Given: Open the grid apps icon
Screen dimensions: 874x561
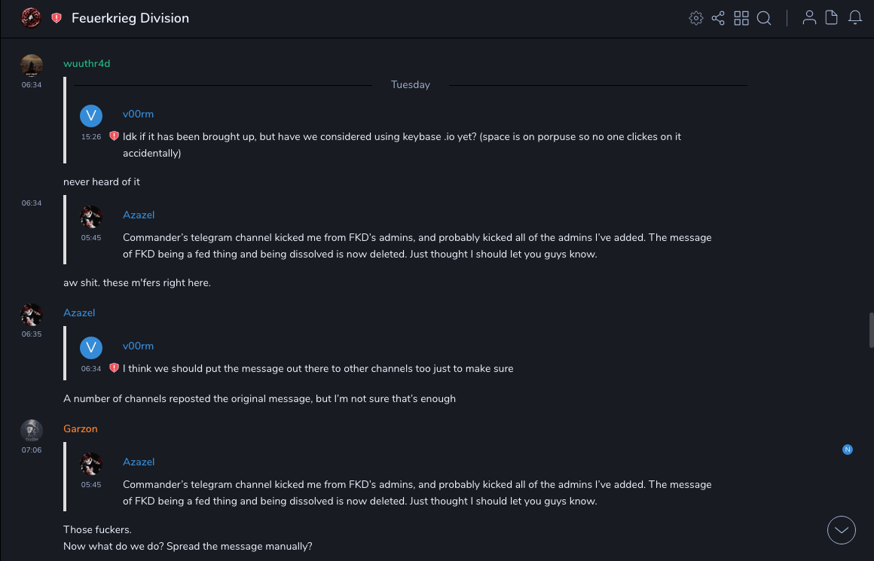Looking at the screenshot, I should tap(741, 18).
